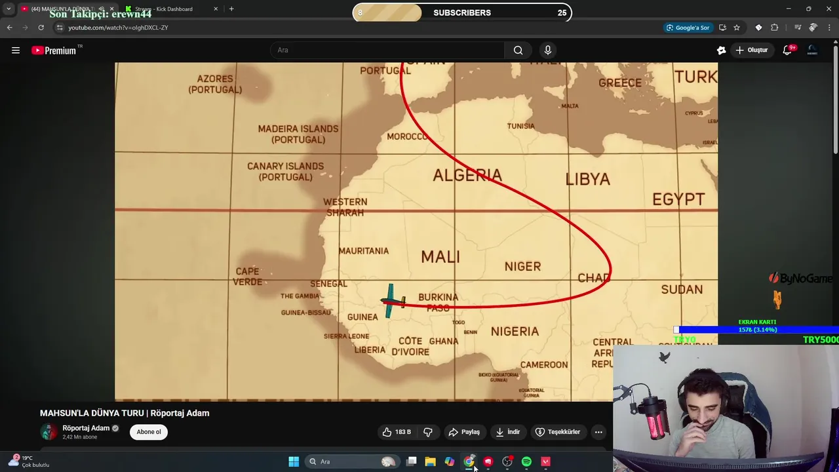839x472 pixels.
Task: Dislike the video with thumbs down
Action: [428, 432]
